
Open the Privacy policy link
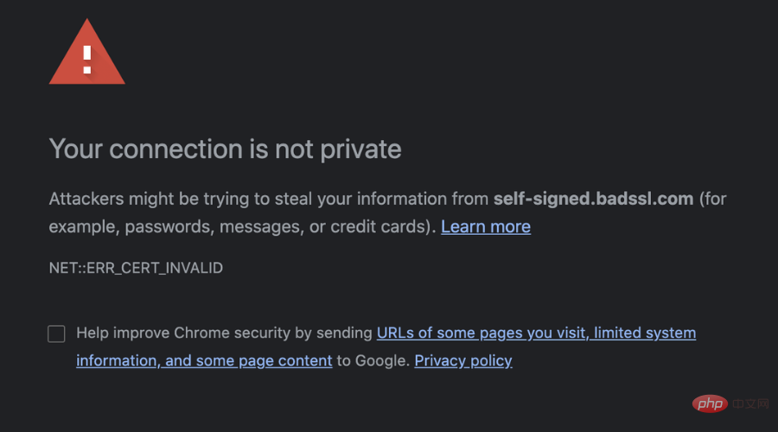click(463, 360)
